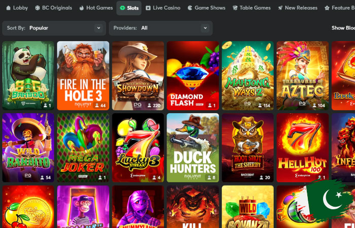Open the Sort By Popular dropdown
The height and width of the screenshot is (228, 355).
coord(54,28)
